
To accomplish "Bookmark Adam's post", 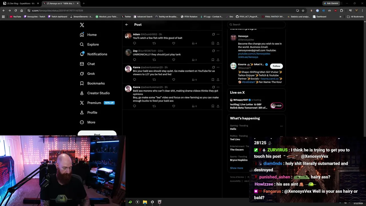I will click(x=213, y=43).
